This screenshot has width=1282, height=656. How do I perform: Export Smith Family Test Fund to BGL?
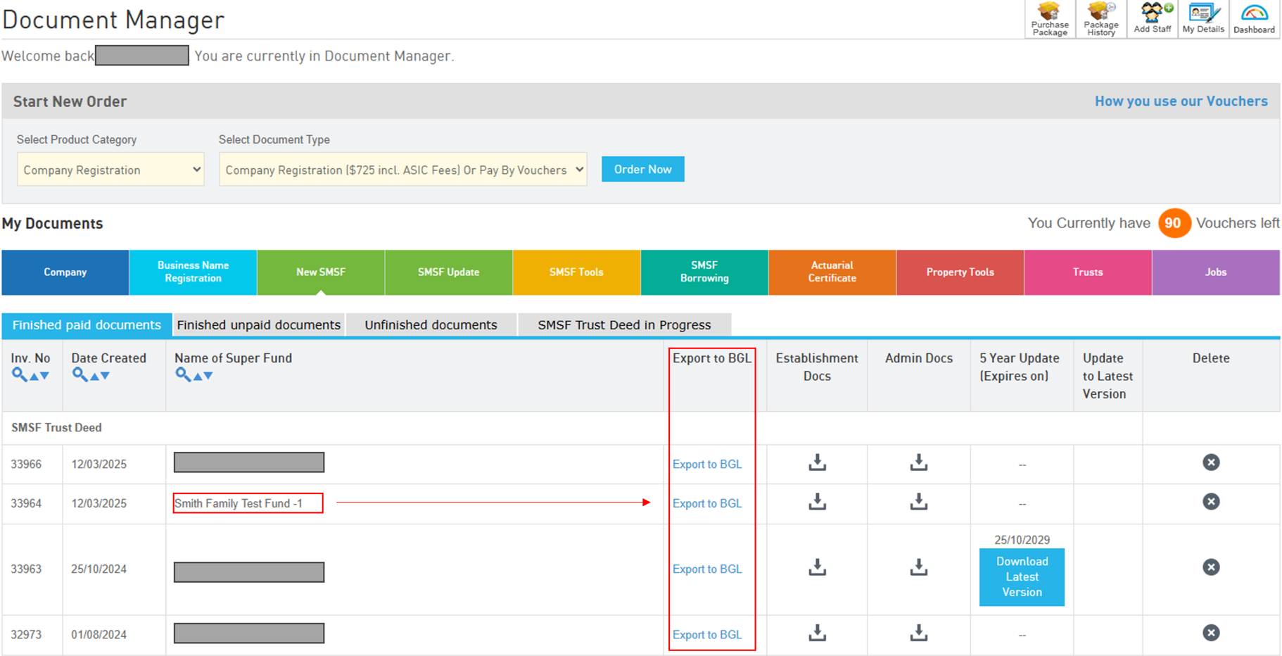[706, 503]
